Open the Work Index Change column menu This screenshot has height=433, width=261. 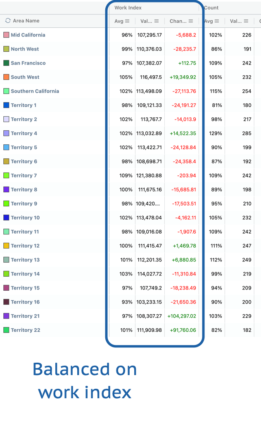(x=191, y=21)
